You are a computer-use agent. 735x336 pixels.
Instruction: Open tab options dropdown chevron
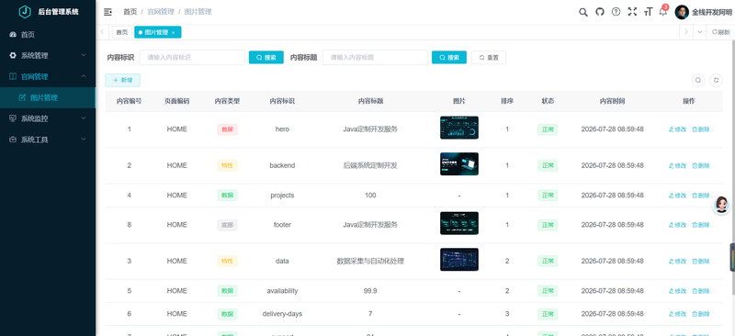(700, 32)
